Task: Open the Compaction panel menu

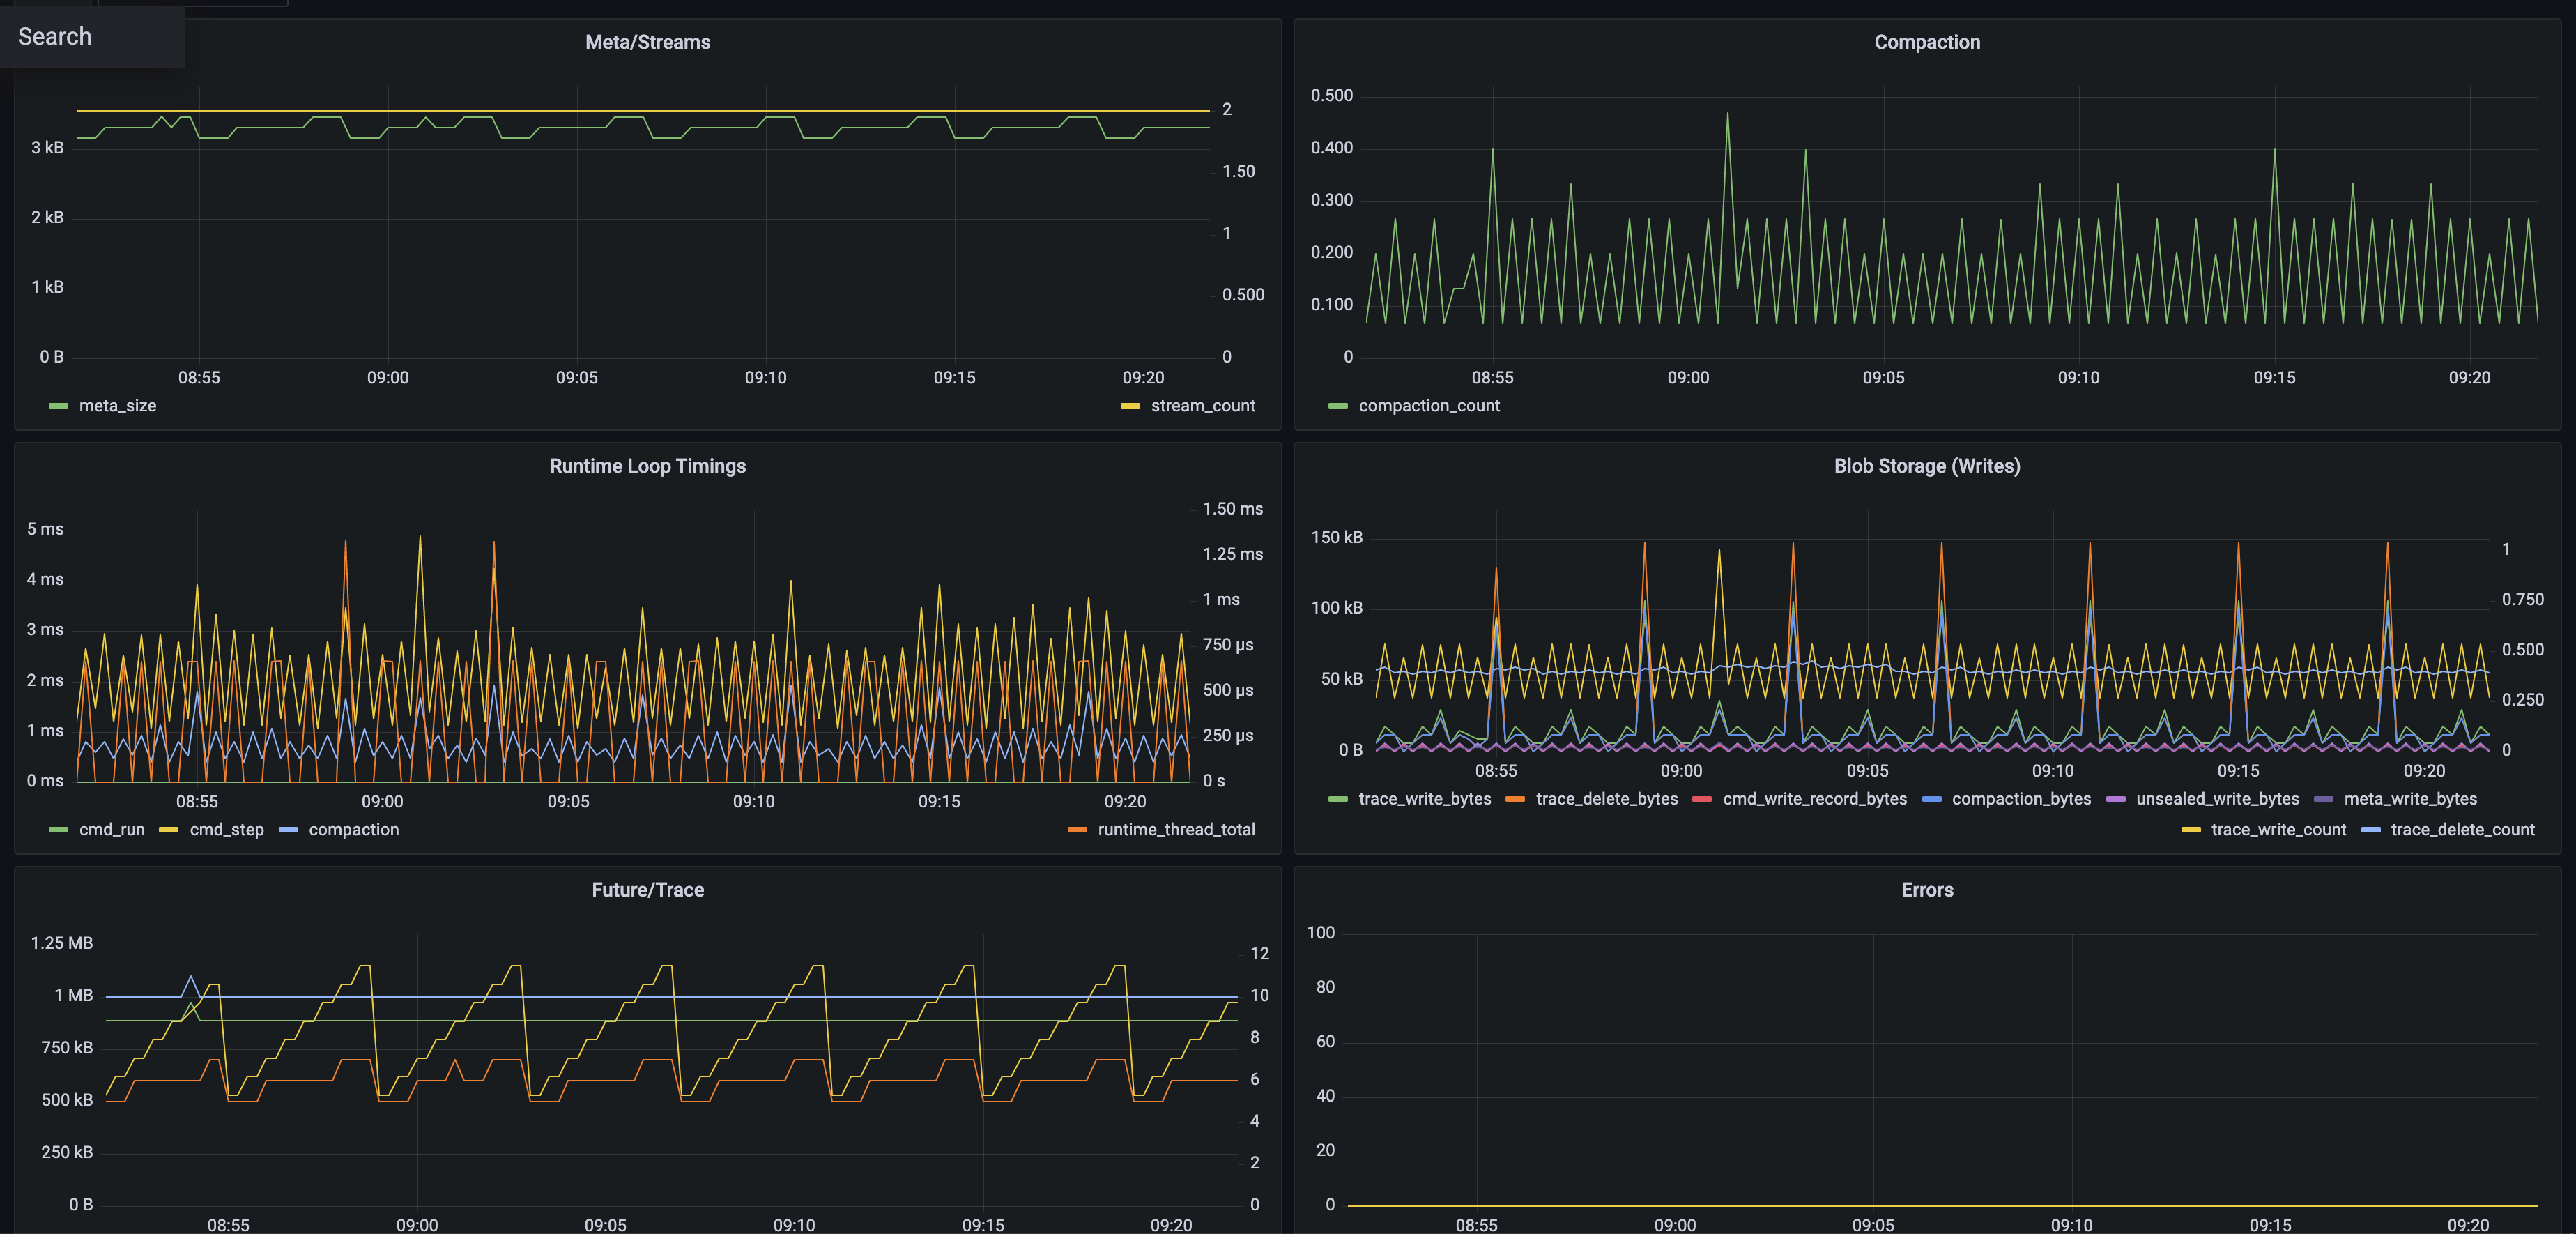Action: pyautogui.click(x=1925, y=42)
